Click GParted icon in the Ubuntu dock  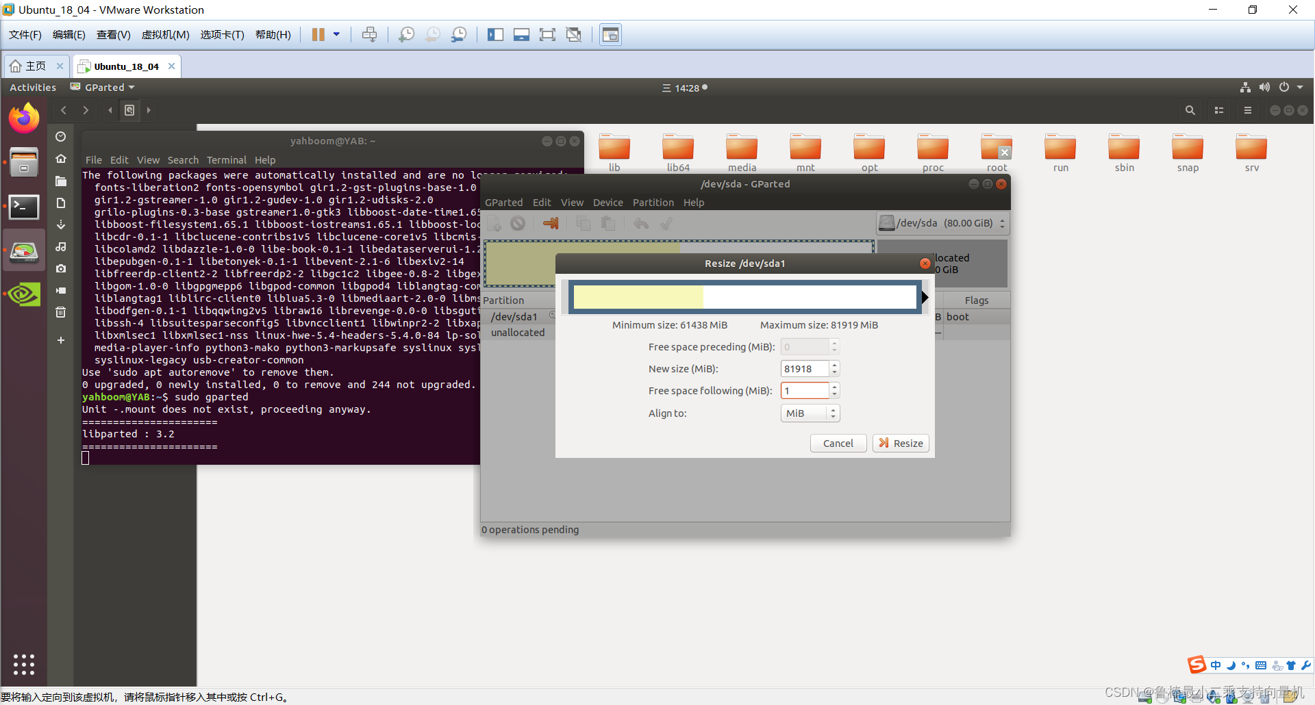24,251
